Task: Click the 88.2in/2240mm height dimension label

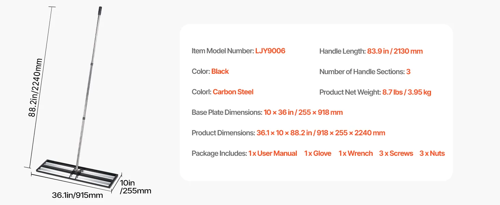Action: [x=35, y=88]
